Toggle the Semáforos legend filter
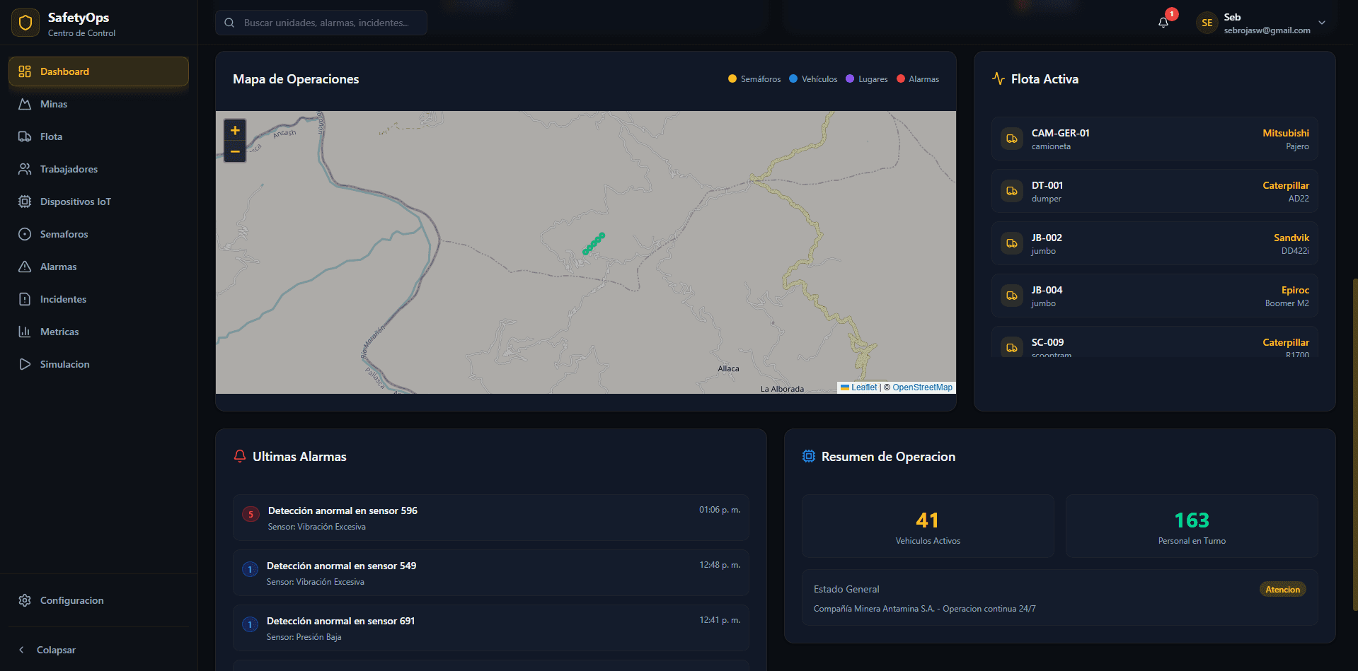1358x671 pixels. 754,78
